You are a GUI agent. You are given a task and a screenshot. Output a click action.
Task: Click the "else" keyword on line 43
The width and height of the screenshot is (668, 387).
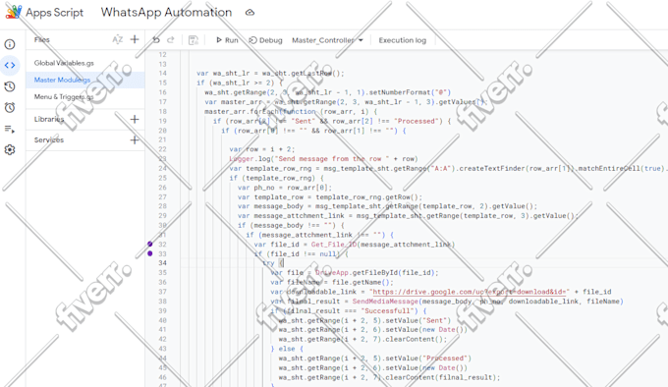pos(287,349)
